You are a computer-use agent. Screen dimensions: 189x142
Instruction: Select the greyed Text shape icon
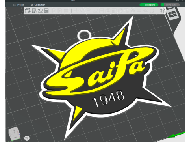126,11
